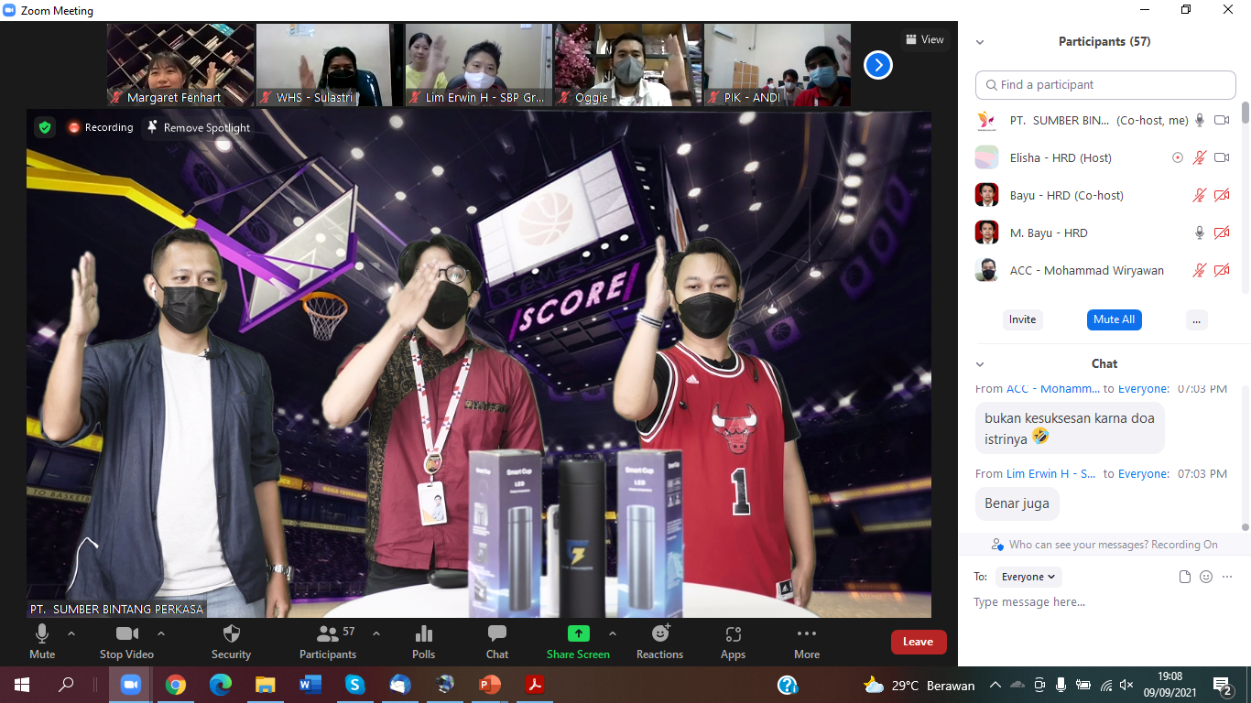Screen dimensions: 1251x703
Task: Select Margaret Fenhart's video thumbnail
Action: (180, 65)
